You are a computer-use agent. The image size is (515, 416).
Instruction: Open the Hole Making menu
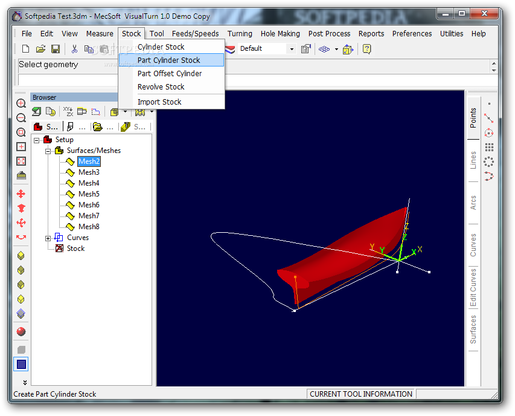click(x=280, y=33)
